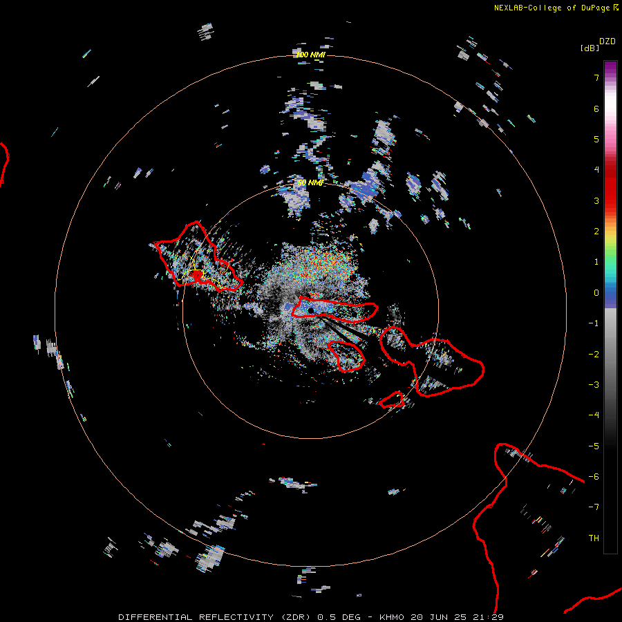Click the -7 label on color scale
The image size is (622, 622).
point(594,507)
